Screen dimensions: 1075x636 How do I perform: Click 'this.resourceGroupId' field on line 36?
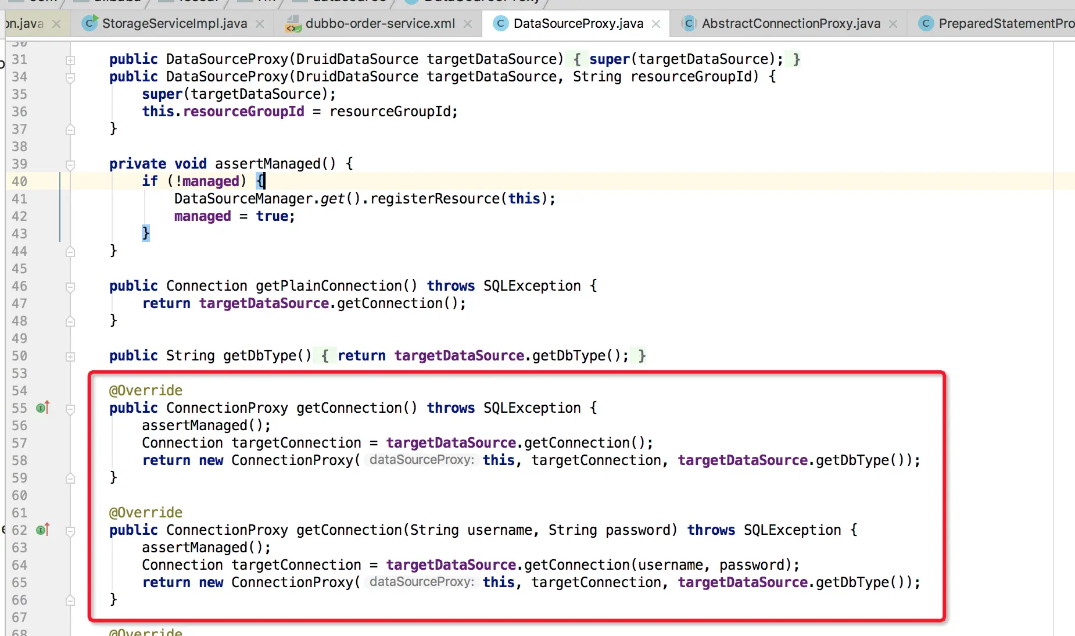pyautogui.click(x=223, y=112)
